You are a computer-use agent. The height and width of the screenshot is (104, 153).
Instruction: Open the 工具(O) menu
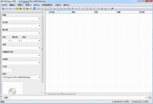58,5
